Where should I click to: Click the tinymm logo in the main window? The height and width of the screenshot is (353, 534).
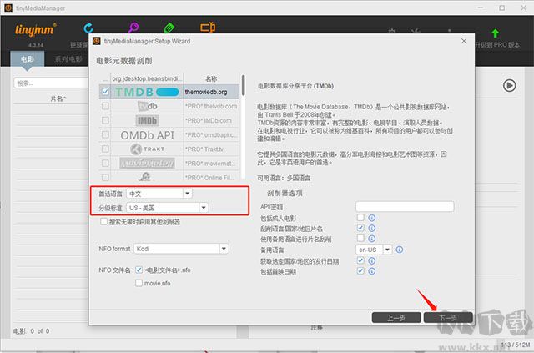click(35, 30)
